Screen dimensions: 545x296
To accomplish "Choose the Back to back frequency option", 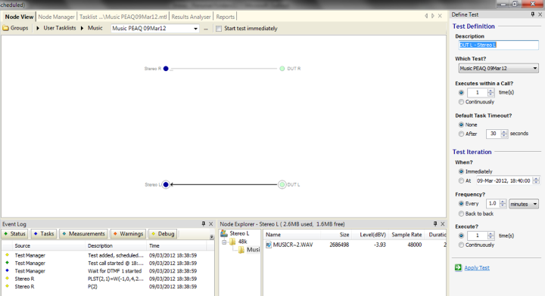I will 461,214.
